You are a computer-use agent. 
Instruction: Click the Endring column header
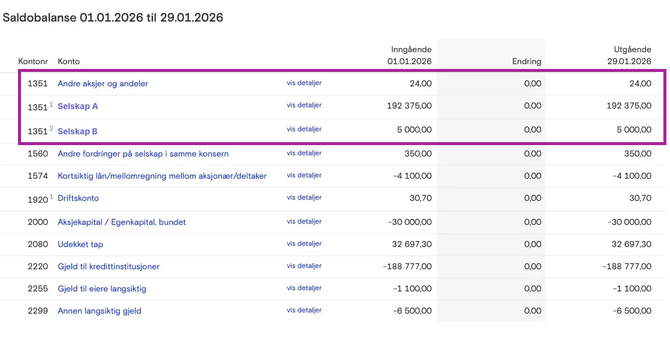coord(526,62)
